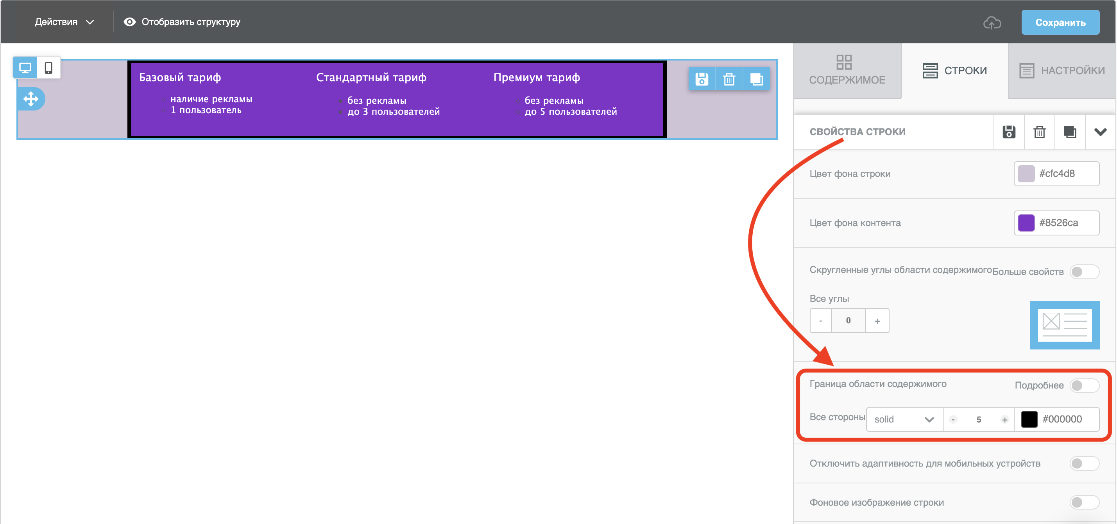Viewport: 1117px width, 524px height.
Task: Click the Базовый тариф heading
Action: (x=180, y=78)
